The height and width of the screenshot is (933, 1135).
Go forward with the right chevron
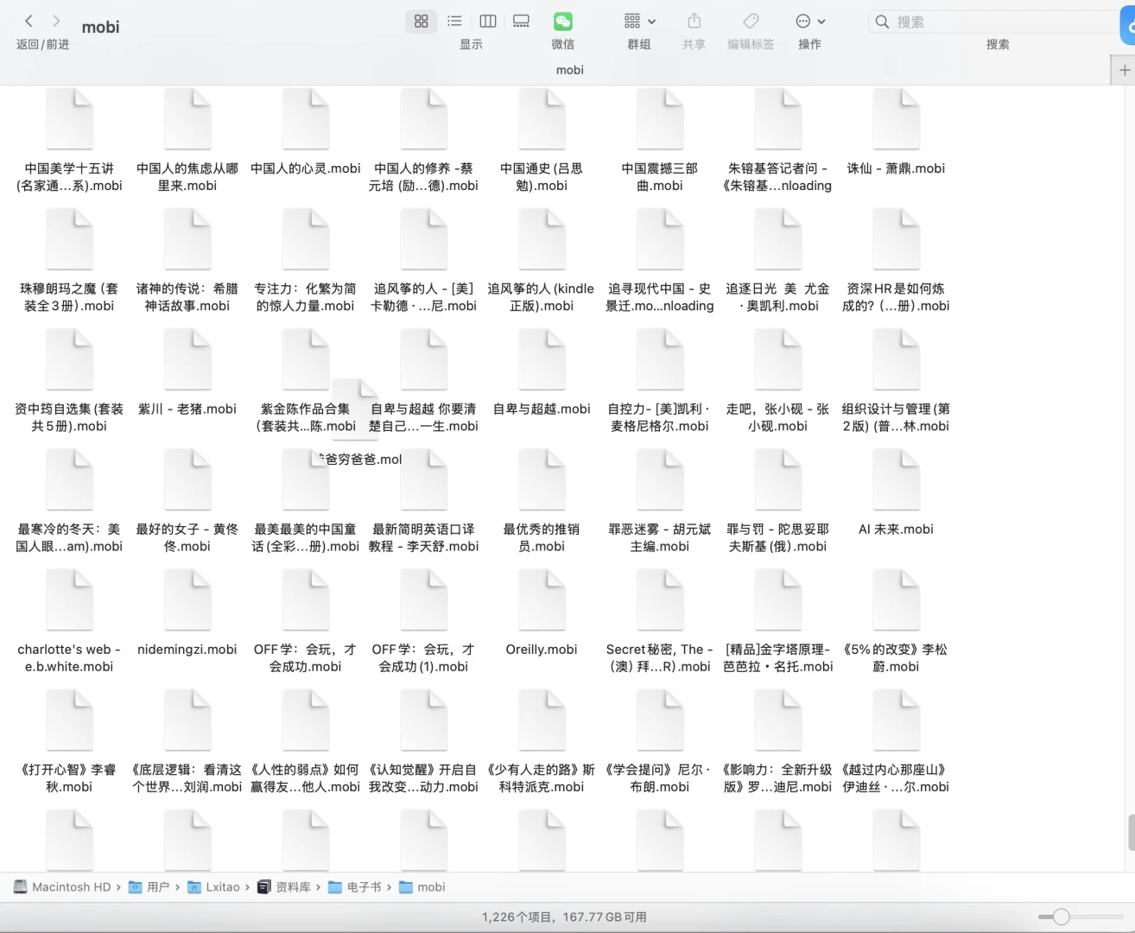(x=56, y=21)
